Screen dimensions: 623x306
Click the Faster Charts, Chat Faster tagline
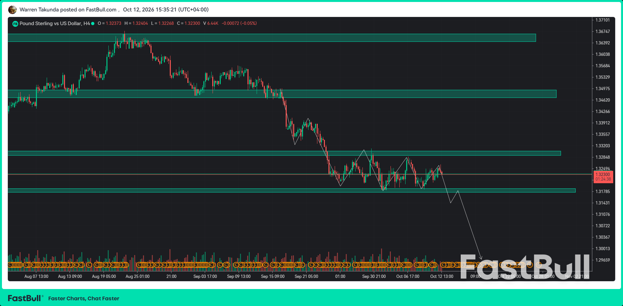(x=84, y=298)
